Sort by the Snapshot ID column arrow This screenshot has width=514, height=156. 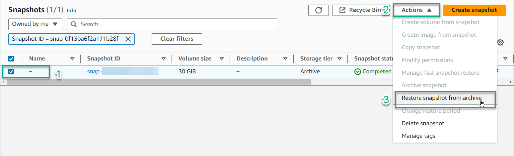(164, 59)
